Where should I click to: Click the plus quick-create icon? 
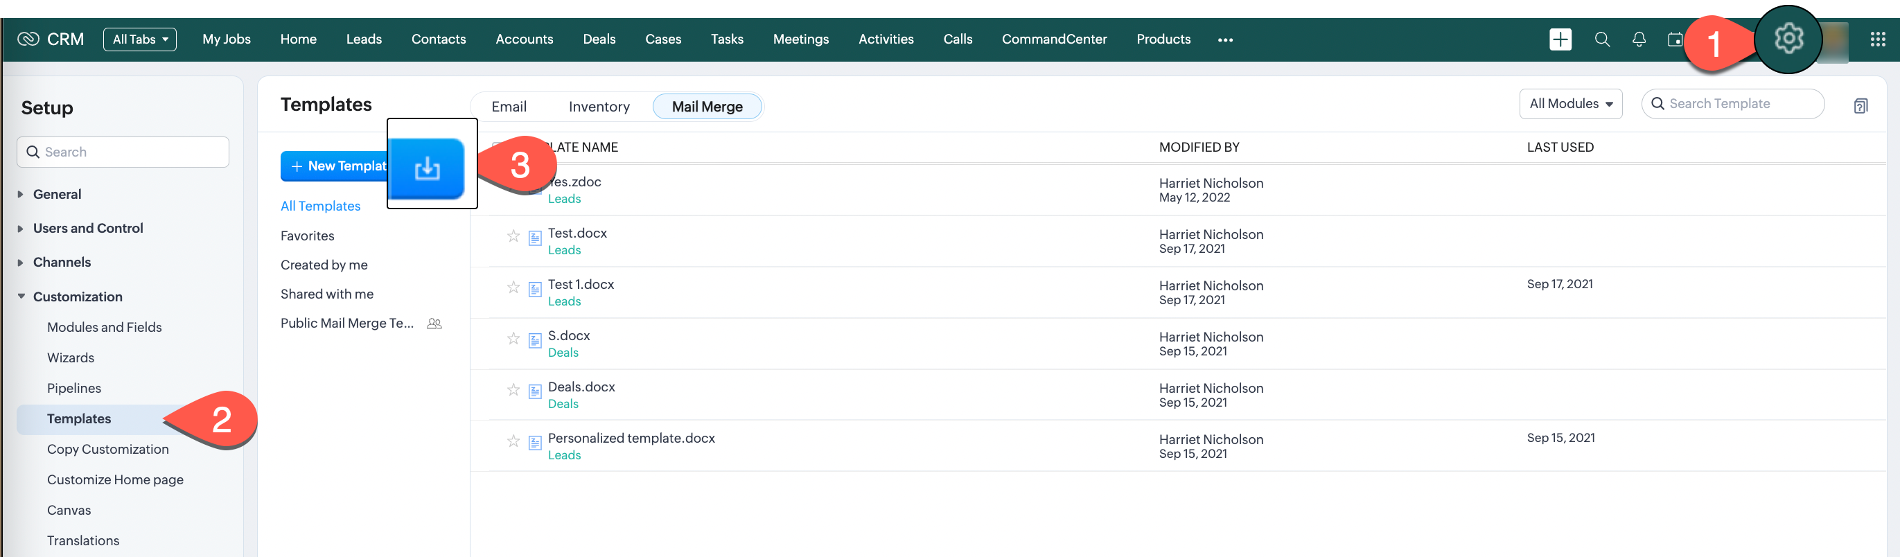(x=1560, y=40)
